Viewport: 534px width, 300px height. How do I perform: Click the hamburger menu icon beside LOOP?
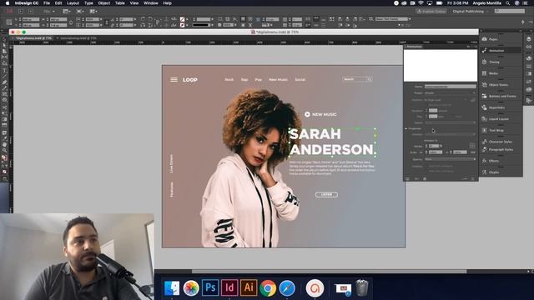(174, 80)
